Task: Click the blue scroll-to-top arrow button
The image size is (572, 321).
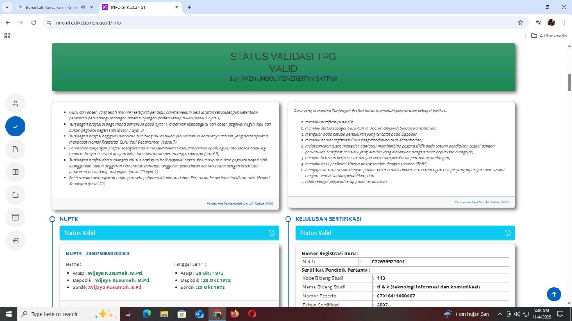Action: click(554, 294)
